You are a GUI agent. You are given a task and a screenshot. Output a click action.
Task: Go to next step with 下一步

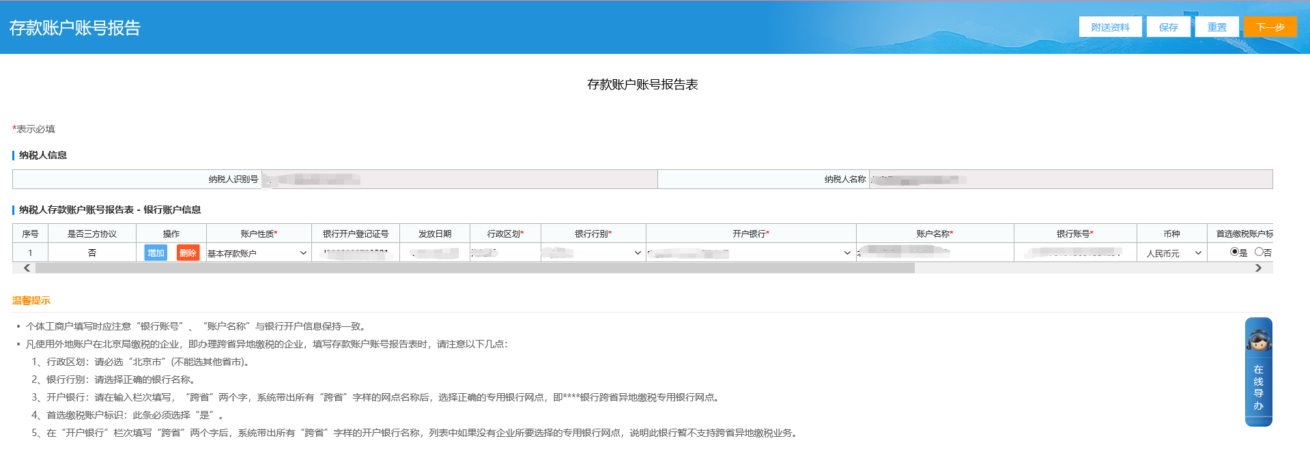tap(1270, 27)
